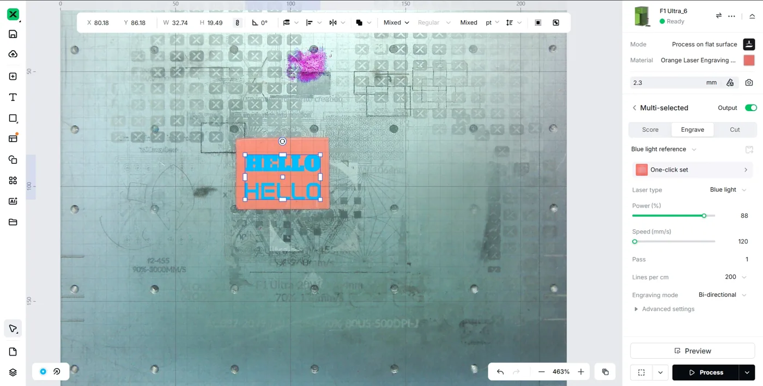Click the redo arrow

click(x=517, y=372)
